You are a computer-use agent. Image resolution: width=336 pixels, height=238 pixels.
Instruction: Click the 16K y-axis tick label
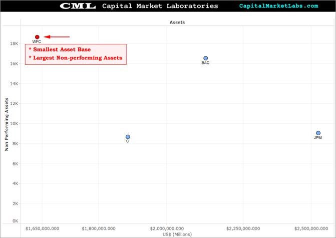[14, 63]
